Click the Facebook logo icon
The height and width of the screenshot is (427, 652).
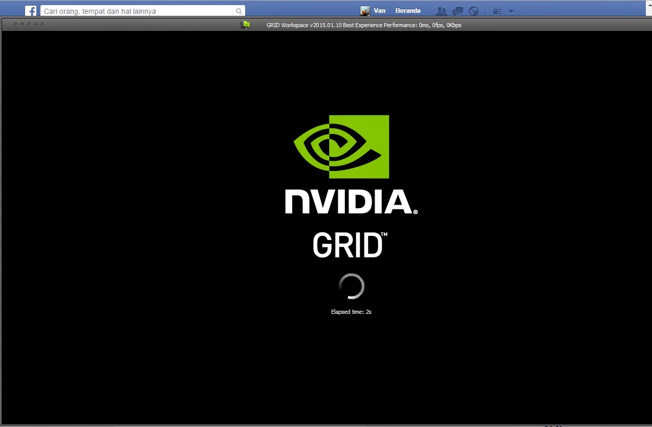31,11
